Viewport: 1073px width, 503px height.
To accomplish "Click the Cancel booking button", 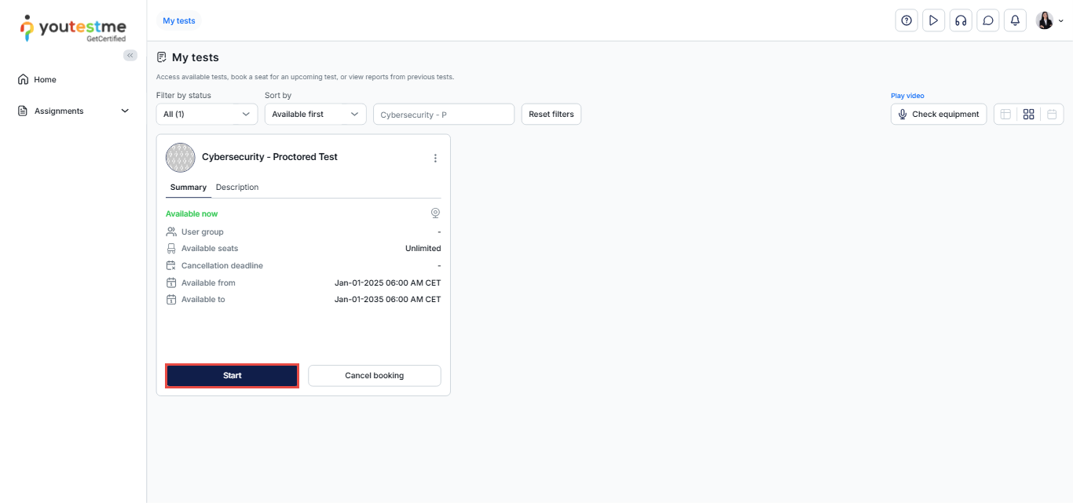I will click(x=374, y=376).
